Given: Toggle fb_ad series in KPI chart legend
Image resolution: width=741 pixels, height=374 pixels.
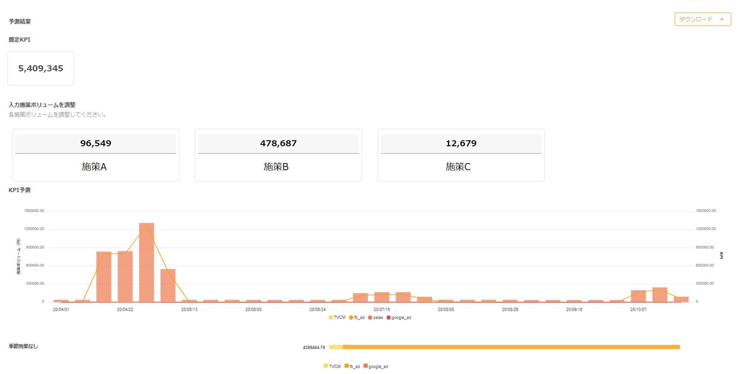Looking at the screenshot, I should pos(357,318).
